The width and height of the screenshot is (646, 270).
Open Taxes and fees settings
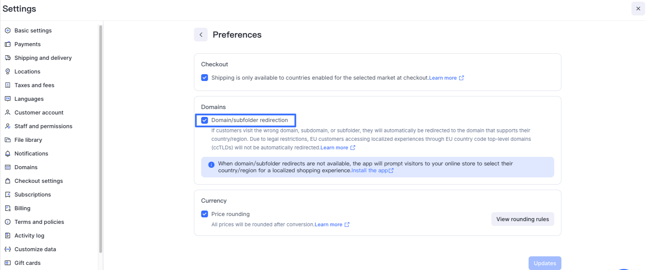[x=34, y=85]
